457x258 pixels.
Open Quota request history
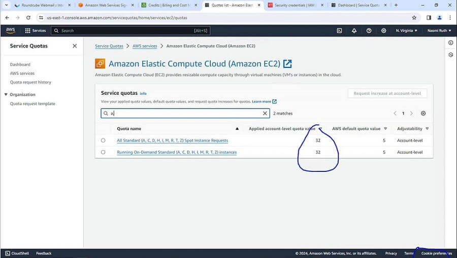[30, 82]
